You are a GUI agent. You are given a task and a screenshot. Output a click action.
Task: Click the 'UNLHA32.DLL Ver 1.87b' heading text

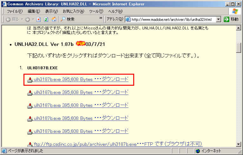(x=44, y=44)
